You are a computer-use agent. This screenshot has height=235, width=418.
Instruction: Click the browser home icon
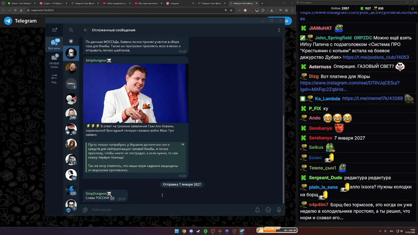point(21,10)
